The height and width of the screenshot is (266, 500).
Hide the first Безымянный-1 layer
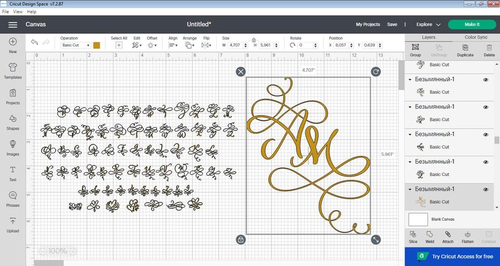[x=486, y=80]
